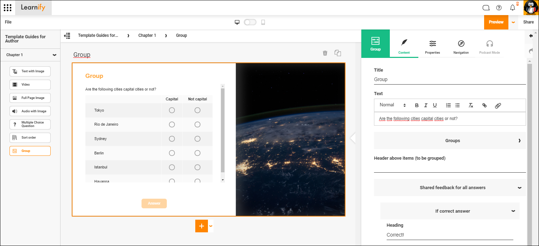539x246 pixels.
Task: Delete the Group block using the trash icon
Action: [x=325, y=53]
